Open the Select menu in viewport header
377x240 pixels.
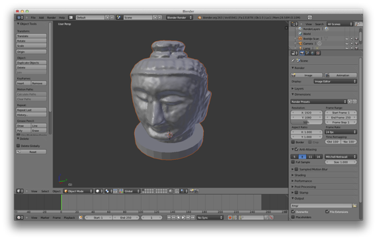coord(45,192)
